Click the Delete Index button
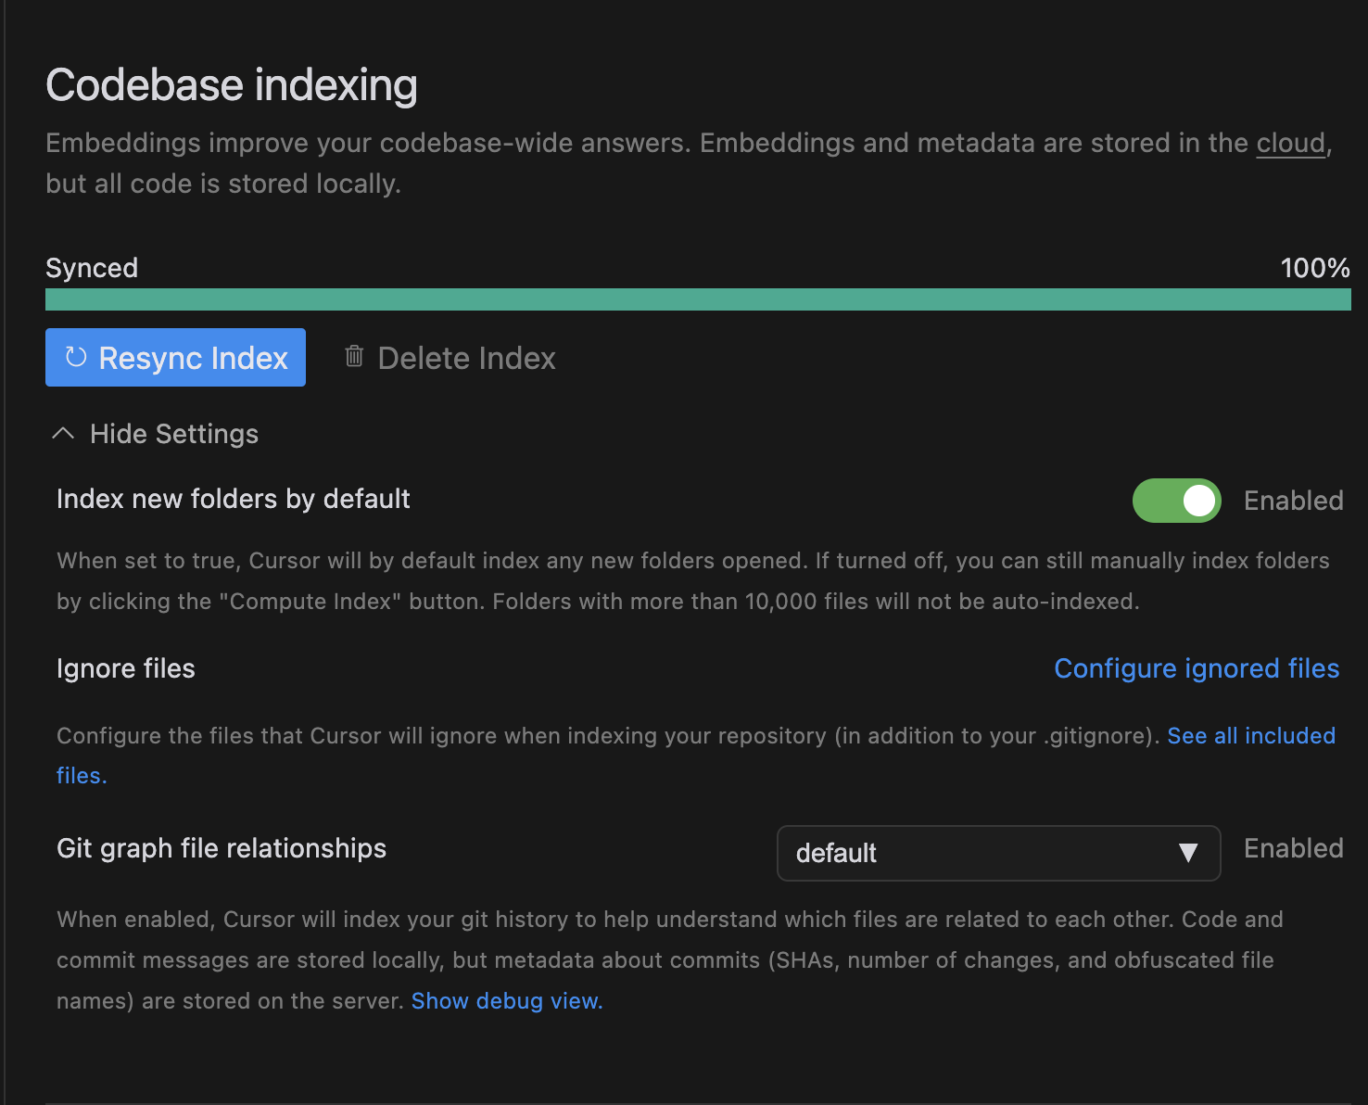Image resolution: width=1368 pixels, height=1105 pixels. point(450,358)
